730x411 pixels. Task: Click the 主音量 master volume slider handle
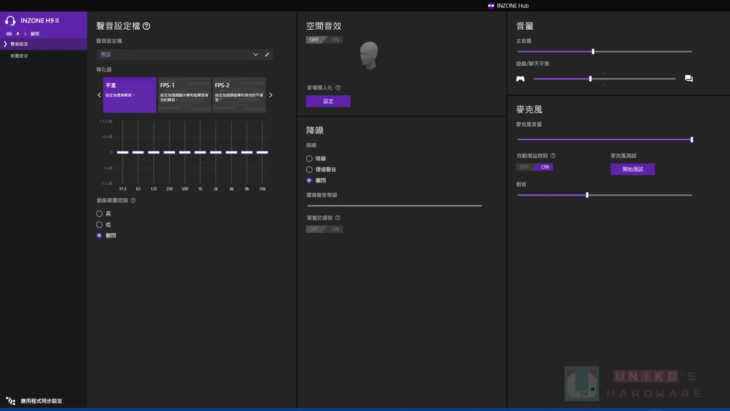pyautogui.click(x=593, y=52)
